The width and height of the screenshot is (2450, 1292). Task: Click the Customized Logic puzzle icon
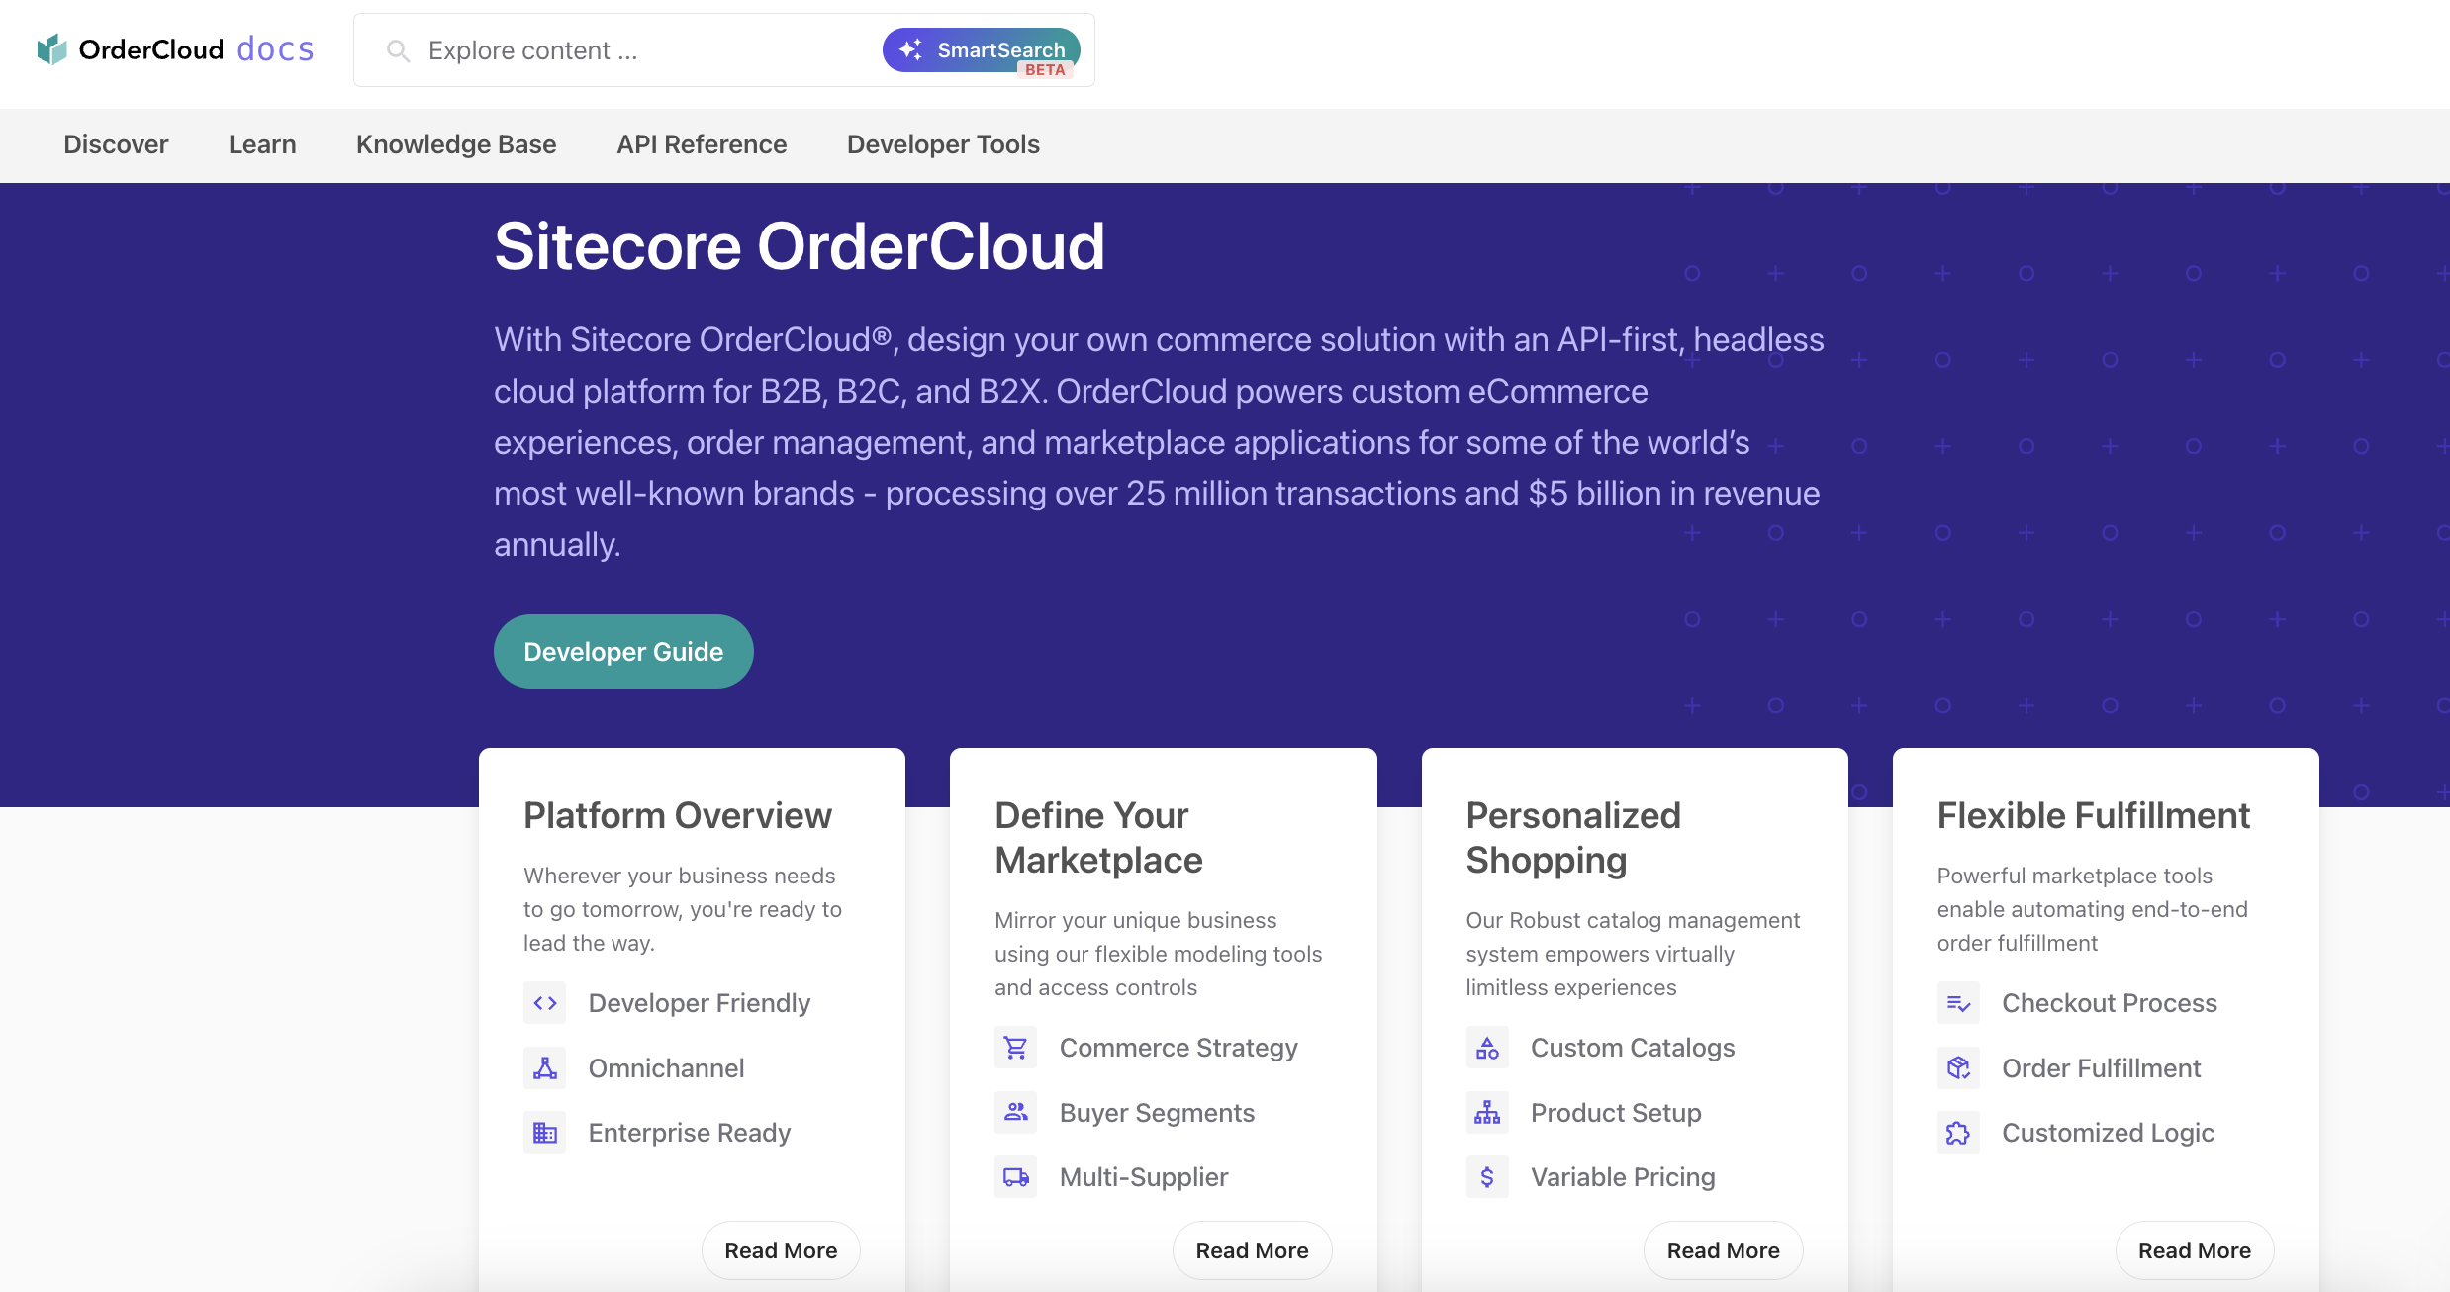1958,1133
